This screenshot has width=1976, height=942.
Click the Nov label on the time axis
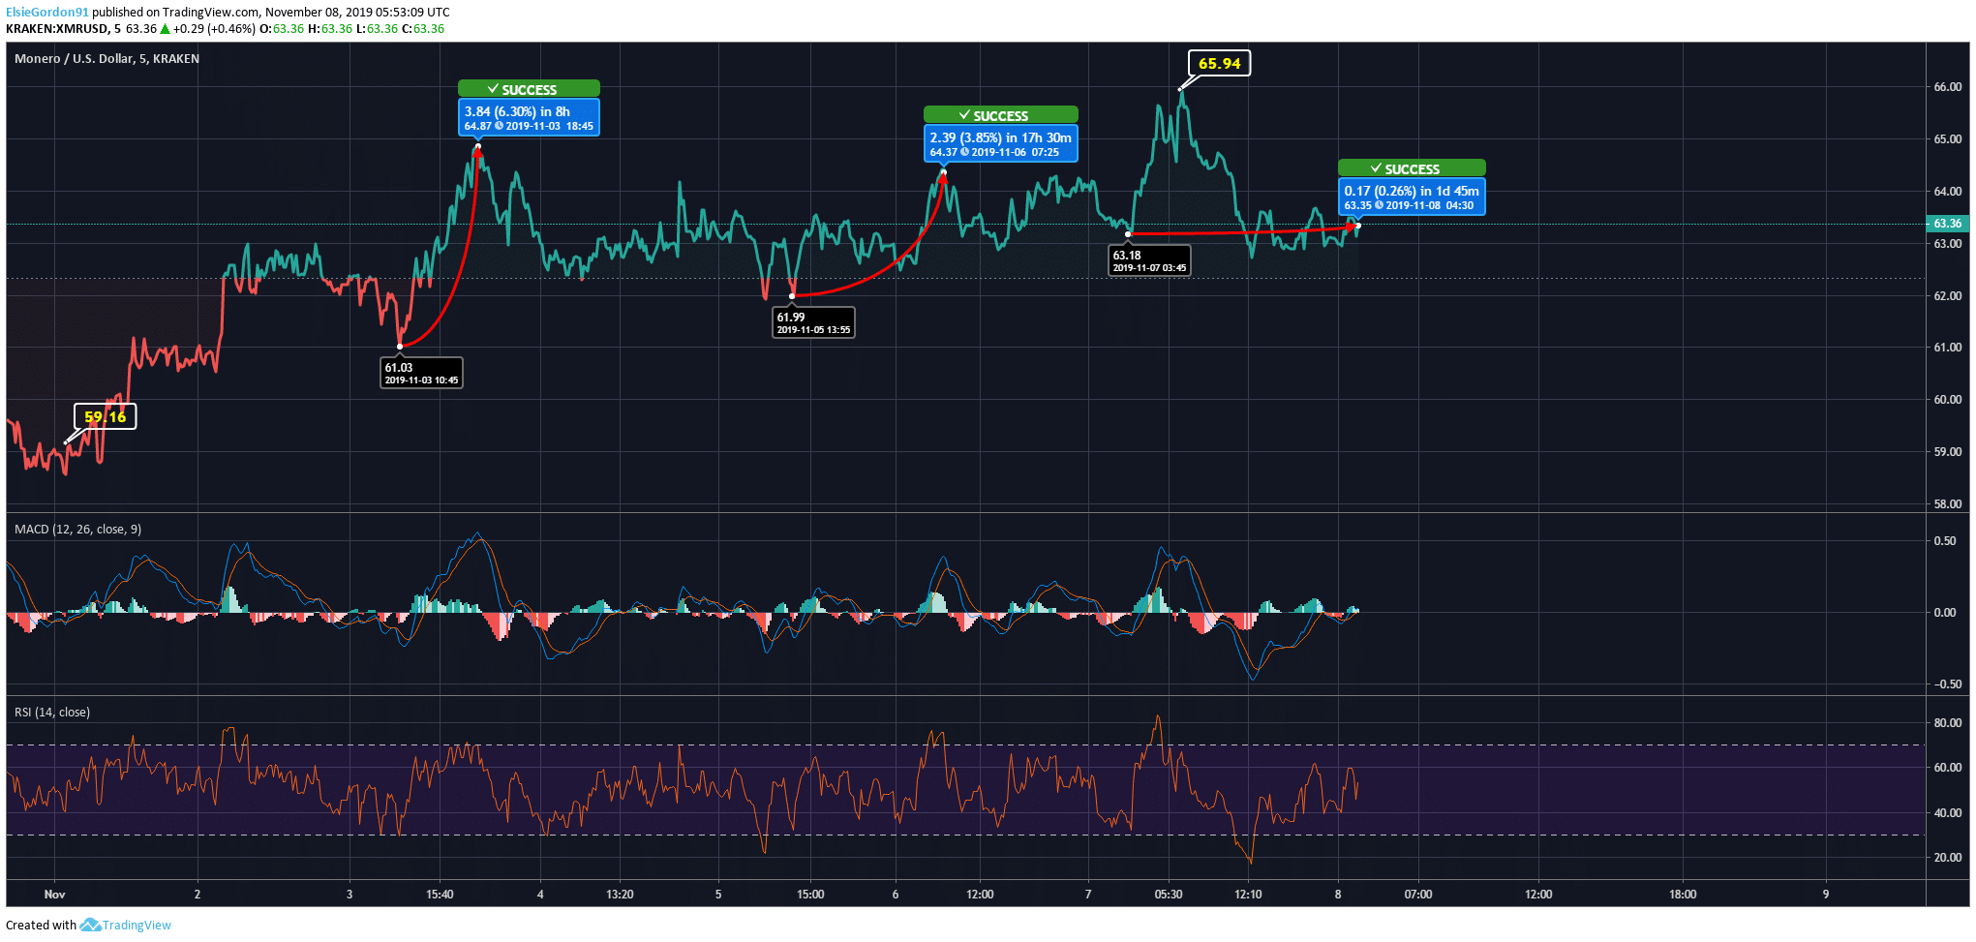point(55,895)
